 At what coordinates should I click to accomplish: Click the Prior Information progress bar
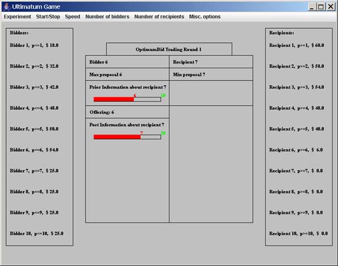point(127,99)
